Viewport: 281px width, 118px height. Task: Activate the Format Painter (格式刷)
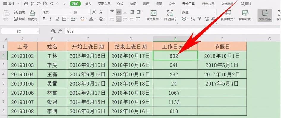pyautogui.click(x=32, y=15)
